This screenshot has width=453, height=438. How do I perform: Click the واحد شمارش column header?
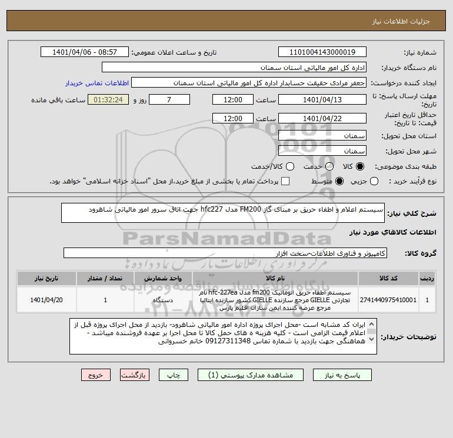tap(163, 278)
